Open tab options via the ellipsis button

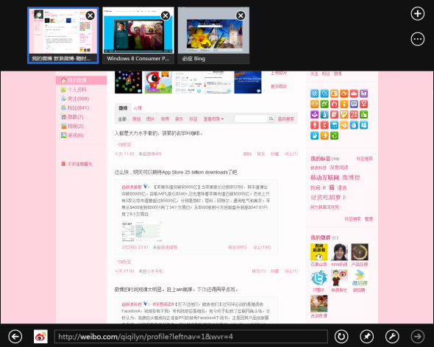pos(417,39)
